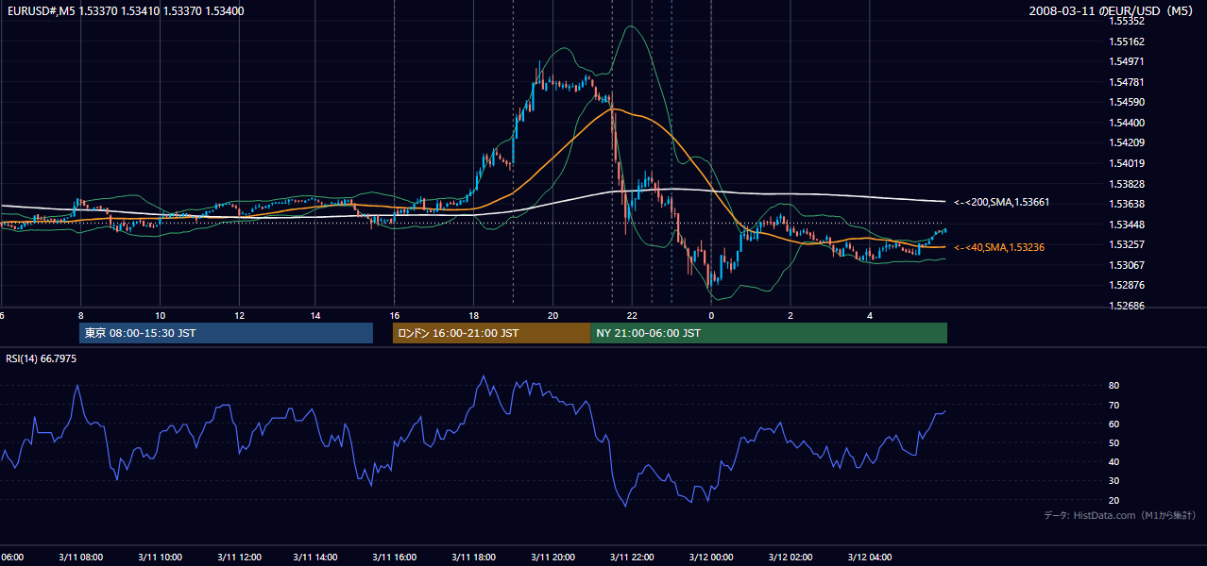The image size is (1207, 566).
Task: Click price axis label 1.53828
Action: pyautogui.click(x=1126, y=184)
